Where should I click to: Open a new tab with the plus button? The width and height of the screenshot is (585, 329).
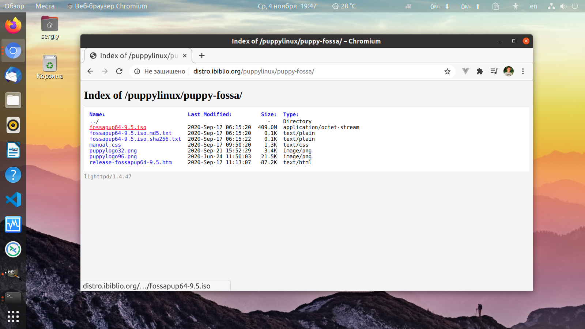click(202, 56)
